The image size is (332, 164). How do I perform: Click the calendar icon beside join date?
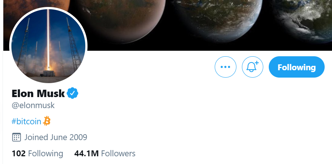(x=16, y=138)
